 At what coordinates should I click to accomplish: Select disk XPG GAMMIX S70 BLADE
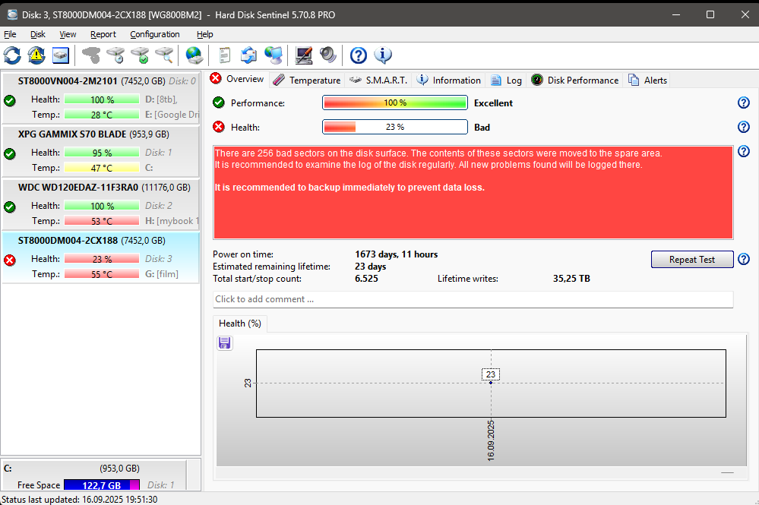(101, 151)
